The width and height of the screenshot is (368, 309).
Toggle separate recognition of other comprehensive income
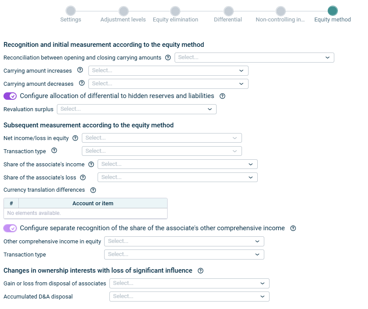click(10, 228)
